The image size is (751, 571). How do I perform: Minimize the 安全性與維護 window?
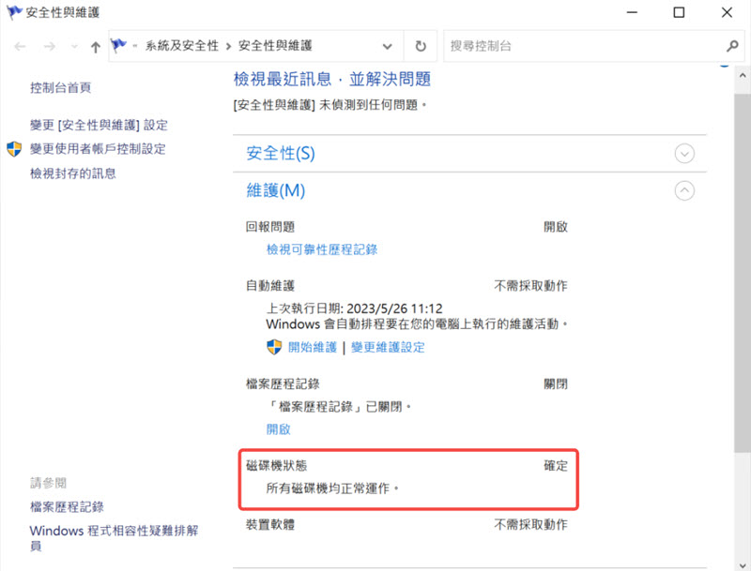[632, 12]
